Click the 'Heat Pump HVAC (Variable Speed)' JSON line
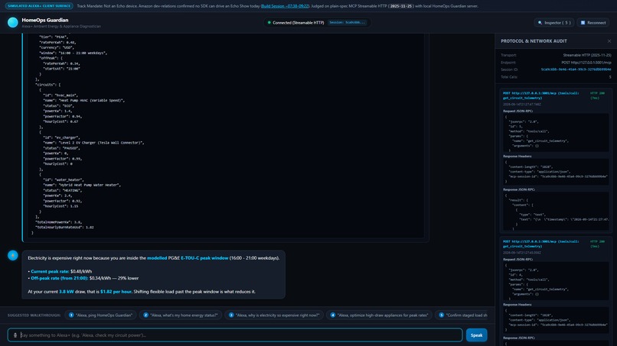Image resolution: width=617 pixels, height=346 pixels. coord(83,100)
